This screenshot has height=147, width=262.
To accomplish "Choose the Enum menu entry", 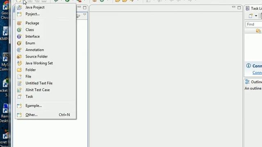I will (45, 43).
